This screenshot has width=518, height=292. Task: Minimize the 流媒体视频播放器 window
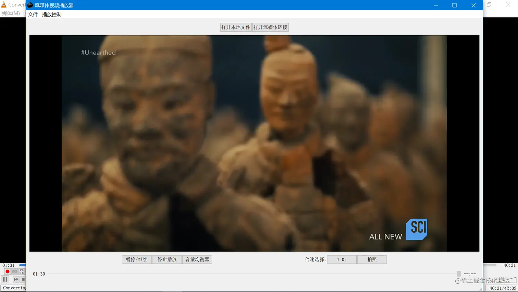point(436,5)
